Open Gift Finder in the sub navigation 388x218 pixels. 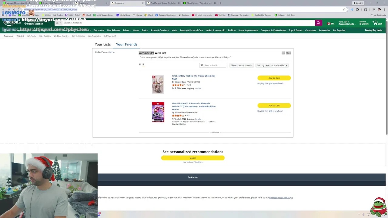pyautogui.click(x=32, y=36)
